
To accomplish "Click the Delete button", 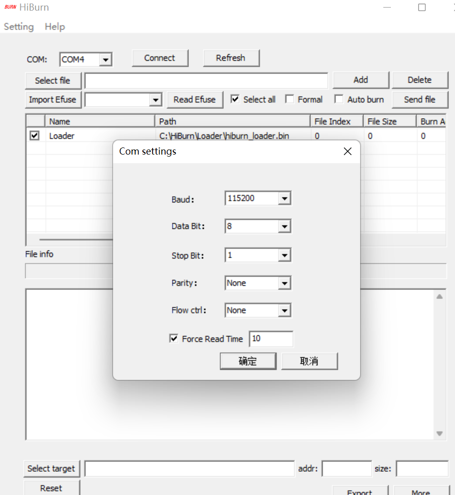I will (420, 80).
